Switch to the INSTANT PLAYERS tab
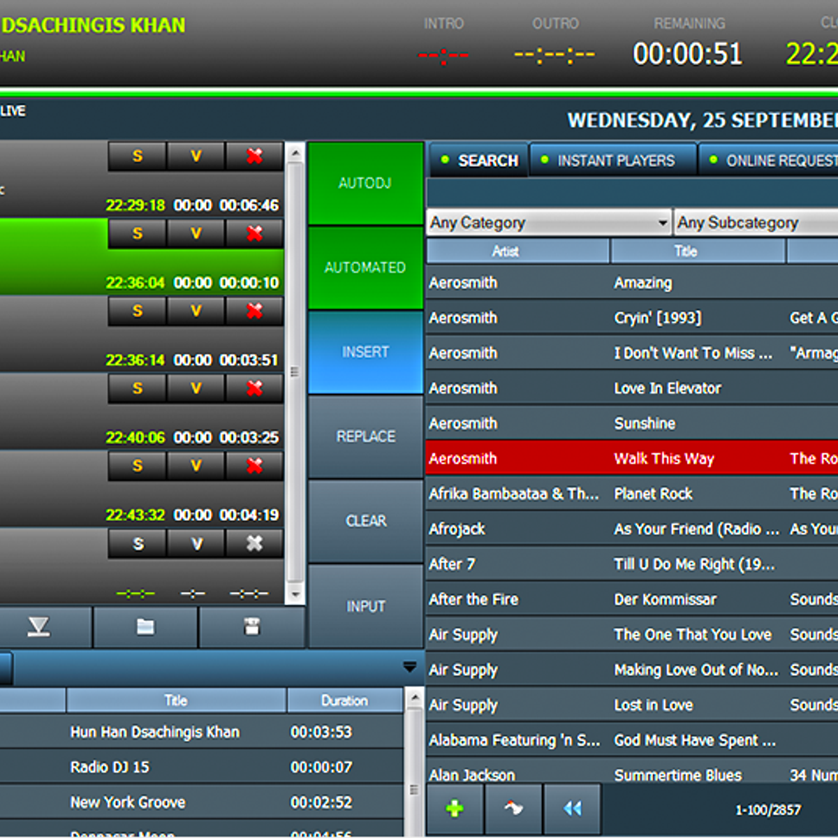Viewport: 838px width, 838px height. pos(614,161)
